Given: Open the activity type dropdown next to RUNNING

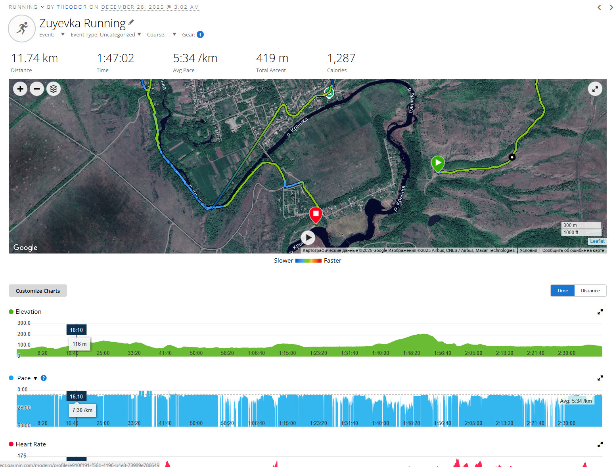Looking at the screenshot, I should tap(42, 7).
